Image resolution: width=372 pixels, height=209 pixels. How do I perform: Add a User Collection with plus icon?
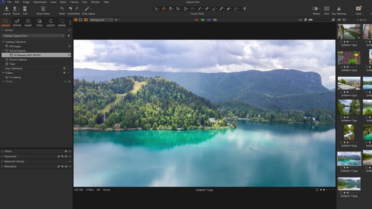click(64, 69)
